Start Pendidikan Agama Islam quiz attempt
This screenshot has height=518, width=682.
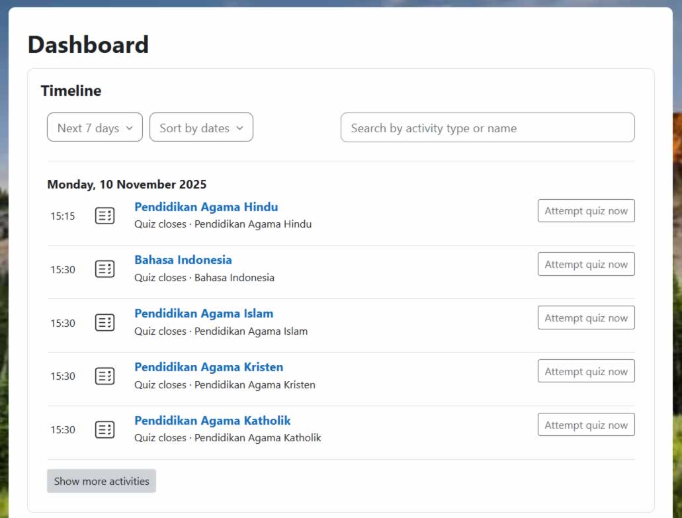tap(585, 318)
